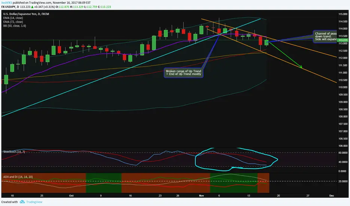
Task: Click the 20.0000 ADX level label
Action: coord(342,181)
